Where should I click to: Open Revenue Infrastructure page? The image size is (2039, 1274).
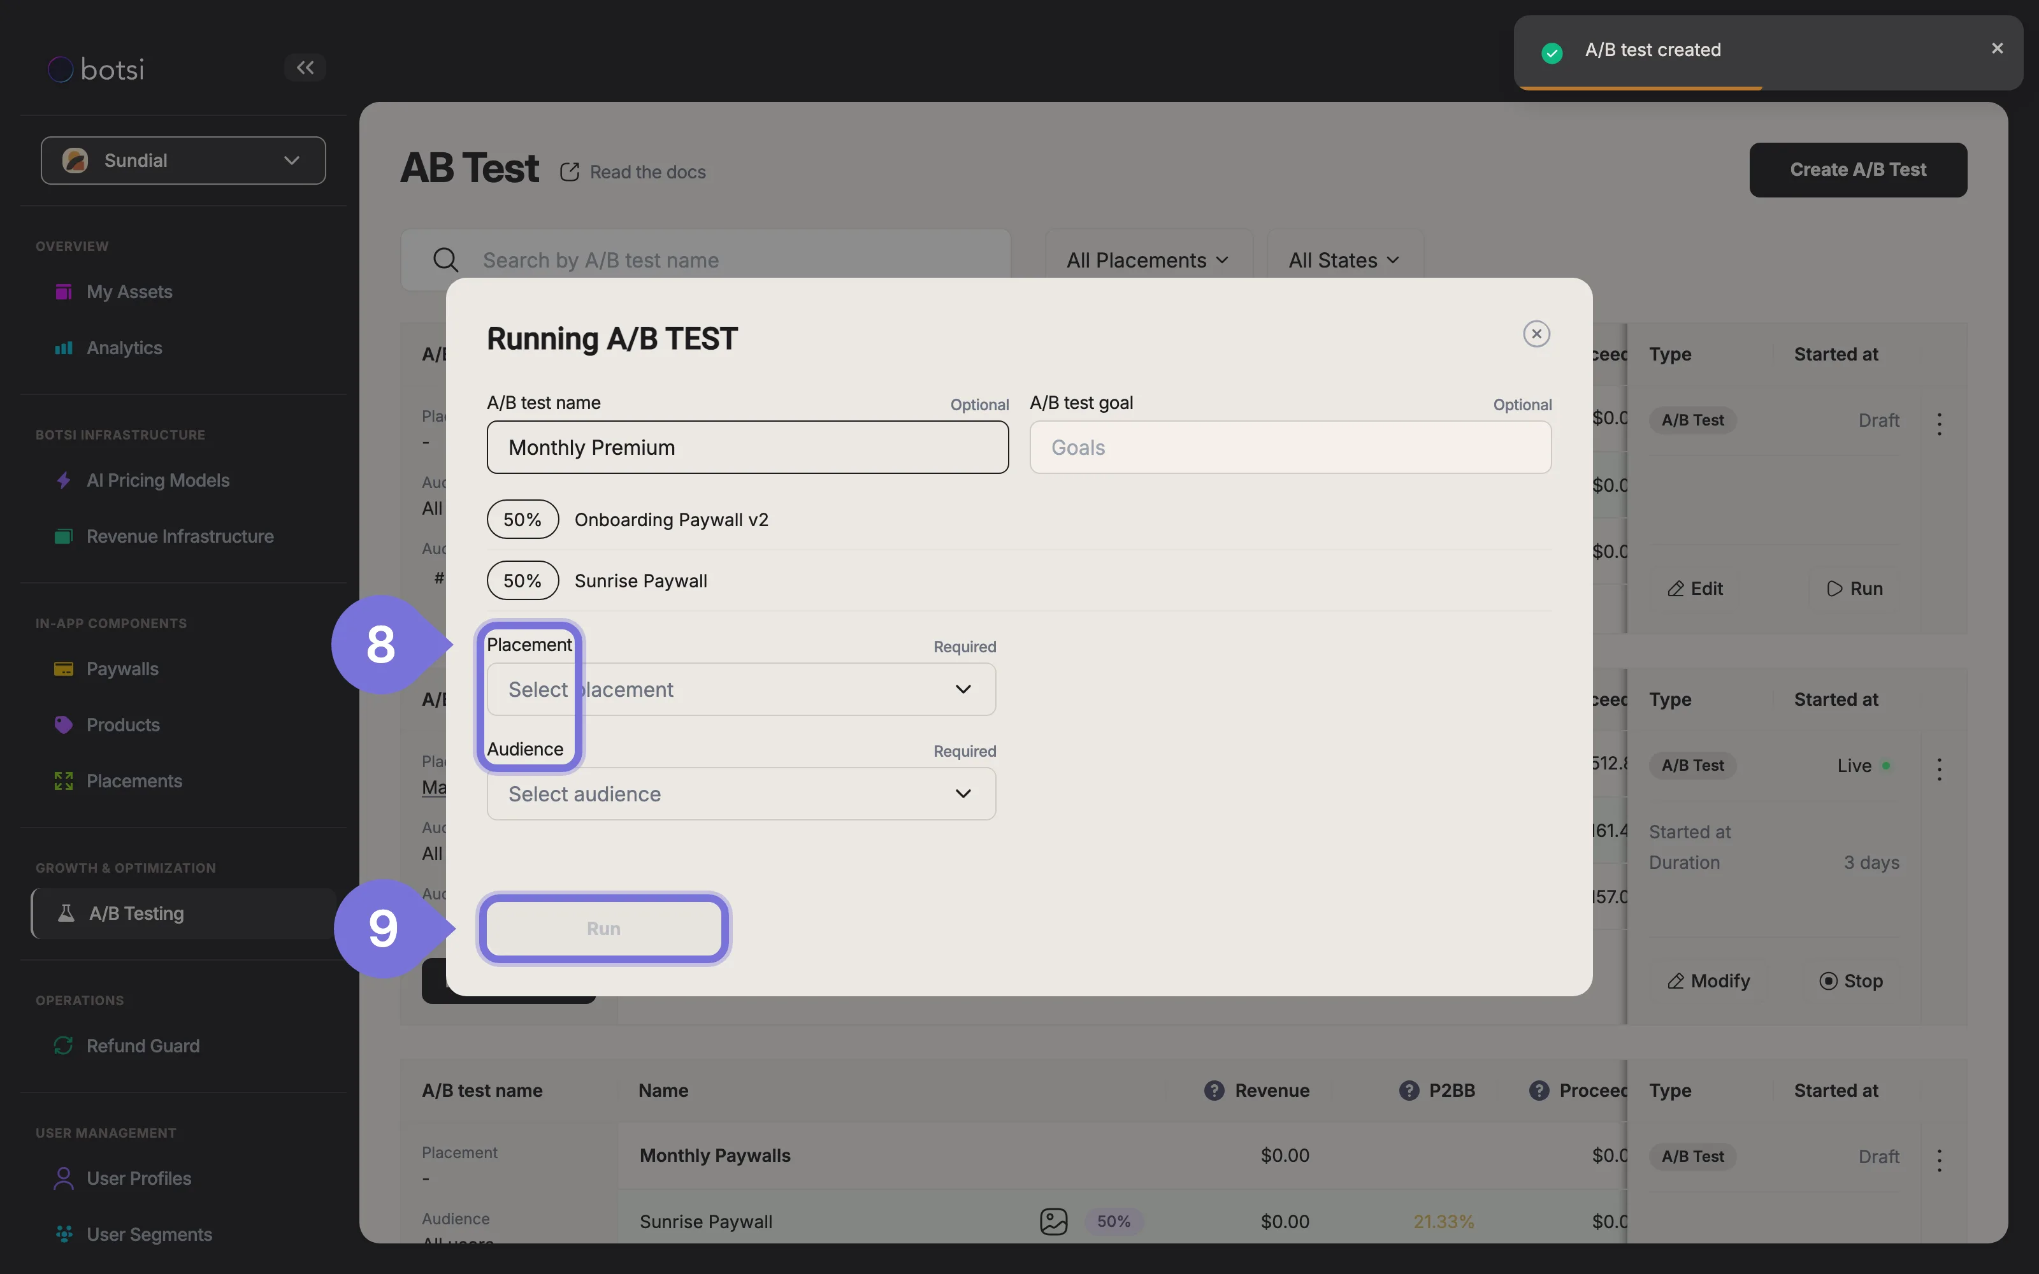pos(180,537)
